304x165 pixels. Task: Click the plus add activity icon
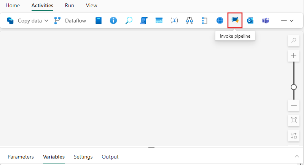click(x=284, y=21)
